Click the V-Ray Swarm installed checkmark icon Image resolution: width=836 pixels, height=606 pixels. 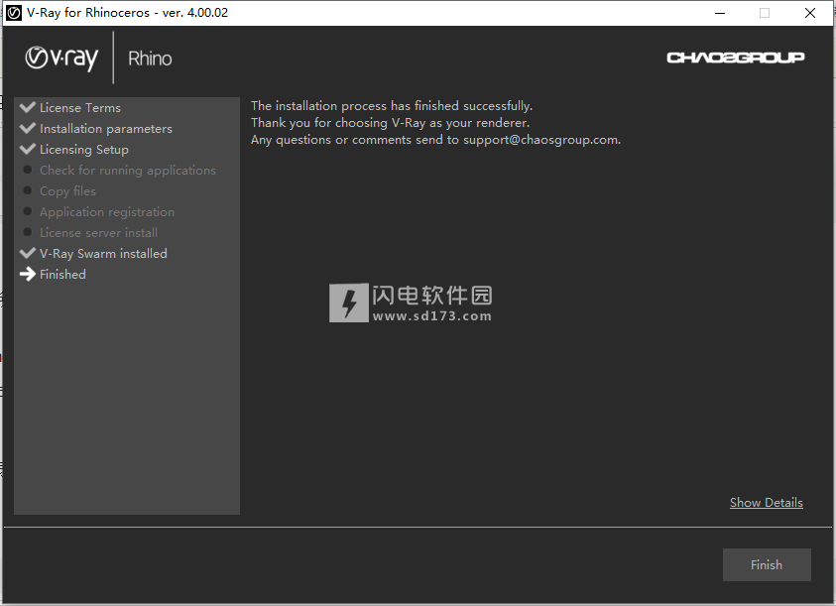pyautogui.click(x=28, y=253)
